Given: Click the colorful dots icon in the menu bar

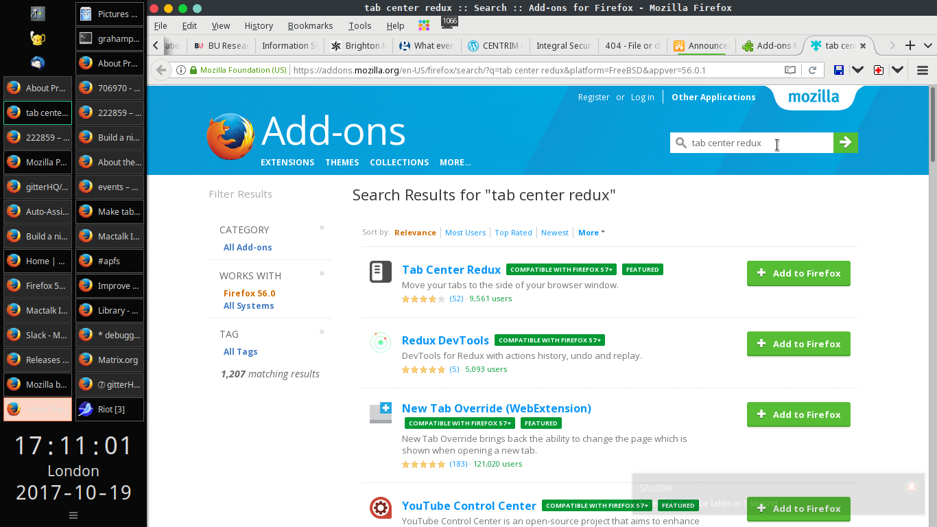Looking at the screenshot, I should pyautogui.click(x=424, y=25).
